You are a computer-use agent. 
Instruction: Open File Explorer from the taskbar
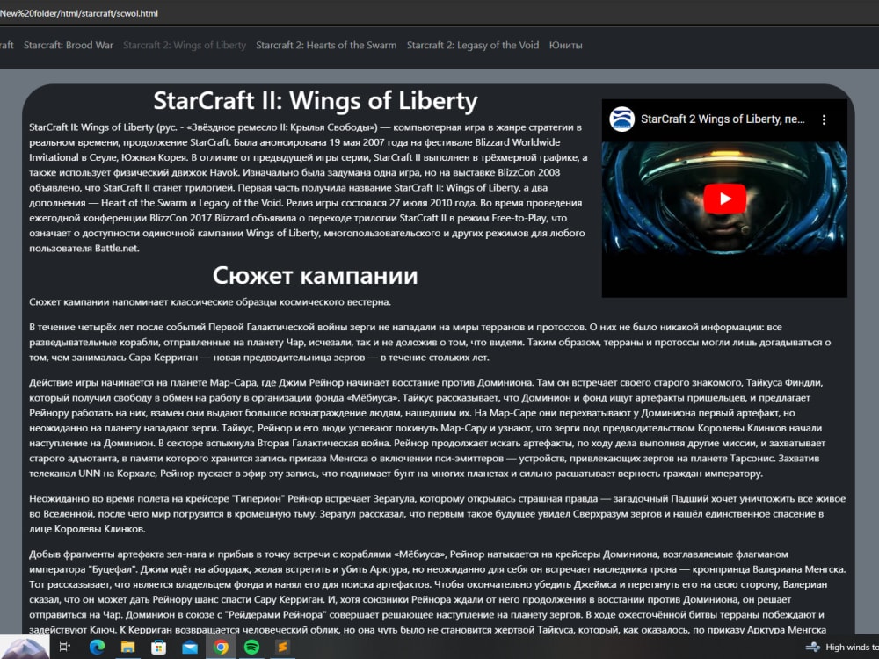point(127,648)
